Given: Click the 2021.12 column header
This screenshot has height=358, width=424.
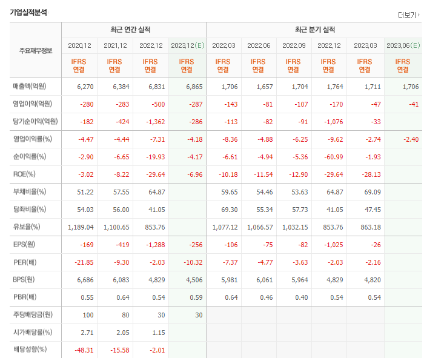Looking at the screenshot, I should point(115,45).
